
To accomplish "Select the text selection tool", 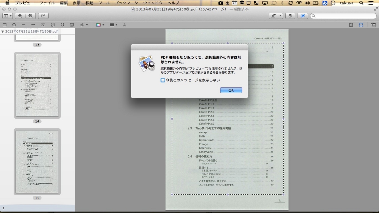I will pyautogui.click(x=351, y=25).
